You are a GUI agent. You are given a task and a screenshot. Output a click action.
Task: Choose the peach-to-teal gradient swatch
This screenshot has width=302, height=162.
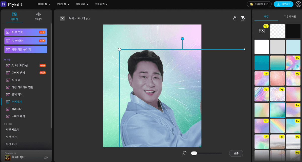pyautogui.click(x=278, y=63)
